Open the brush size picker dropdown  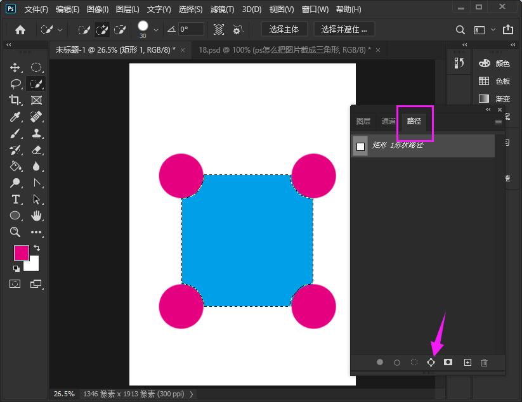click(156, 30)
